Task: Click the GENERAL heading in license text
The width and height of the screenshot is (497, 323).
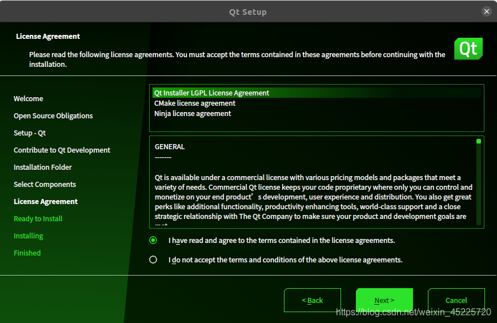Action: 170,146
